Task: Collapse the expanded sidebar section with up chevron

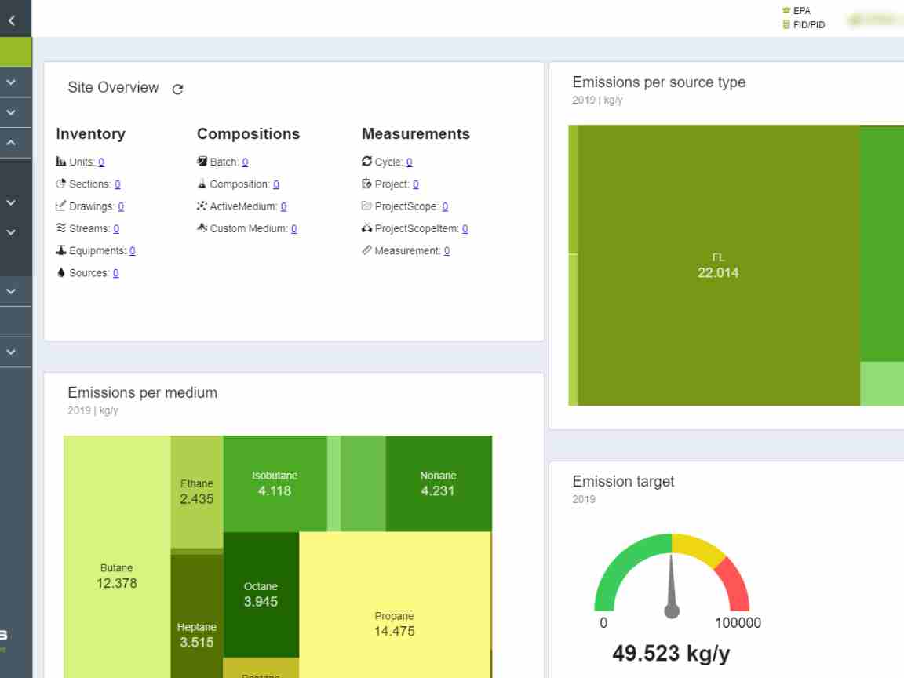Action: pos(11,143)
